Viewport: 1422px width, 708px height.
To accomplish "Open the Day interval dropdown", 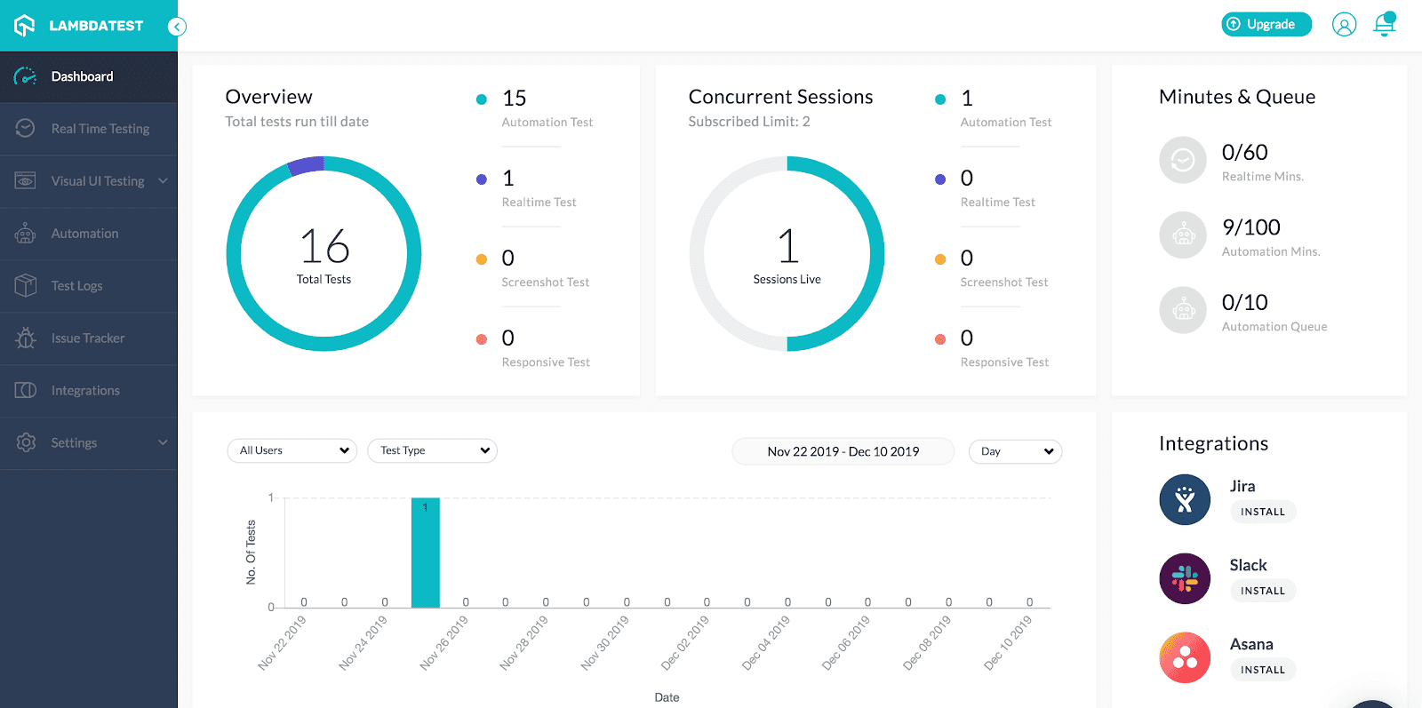I will click(1015, 451).
